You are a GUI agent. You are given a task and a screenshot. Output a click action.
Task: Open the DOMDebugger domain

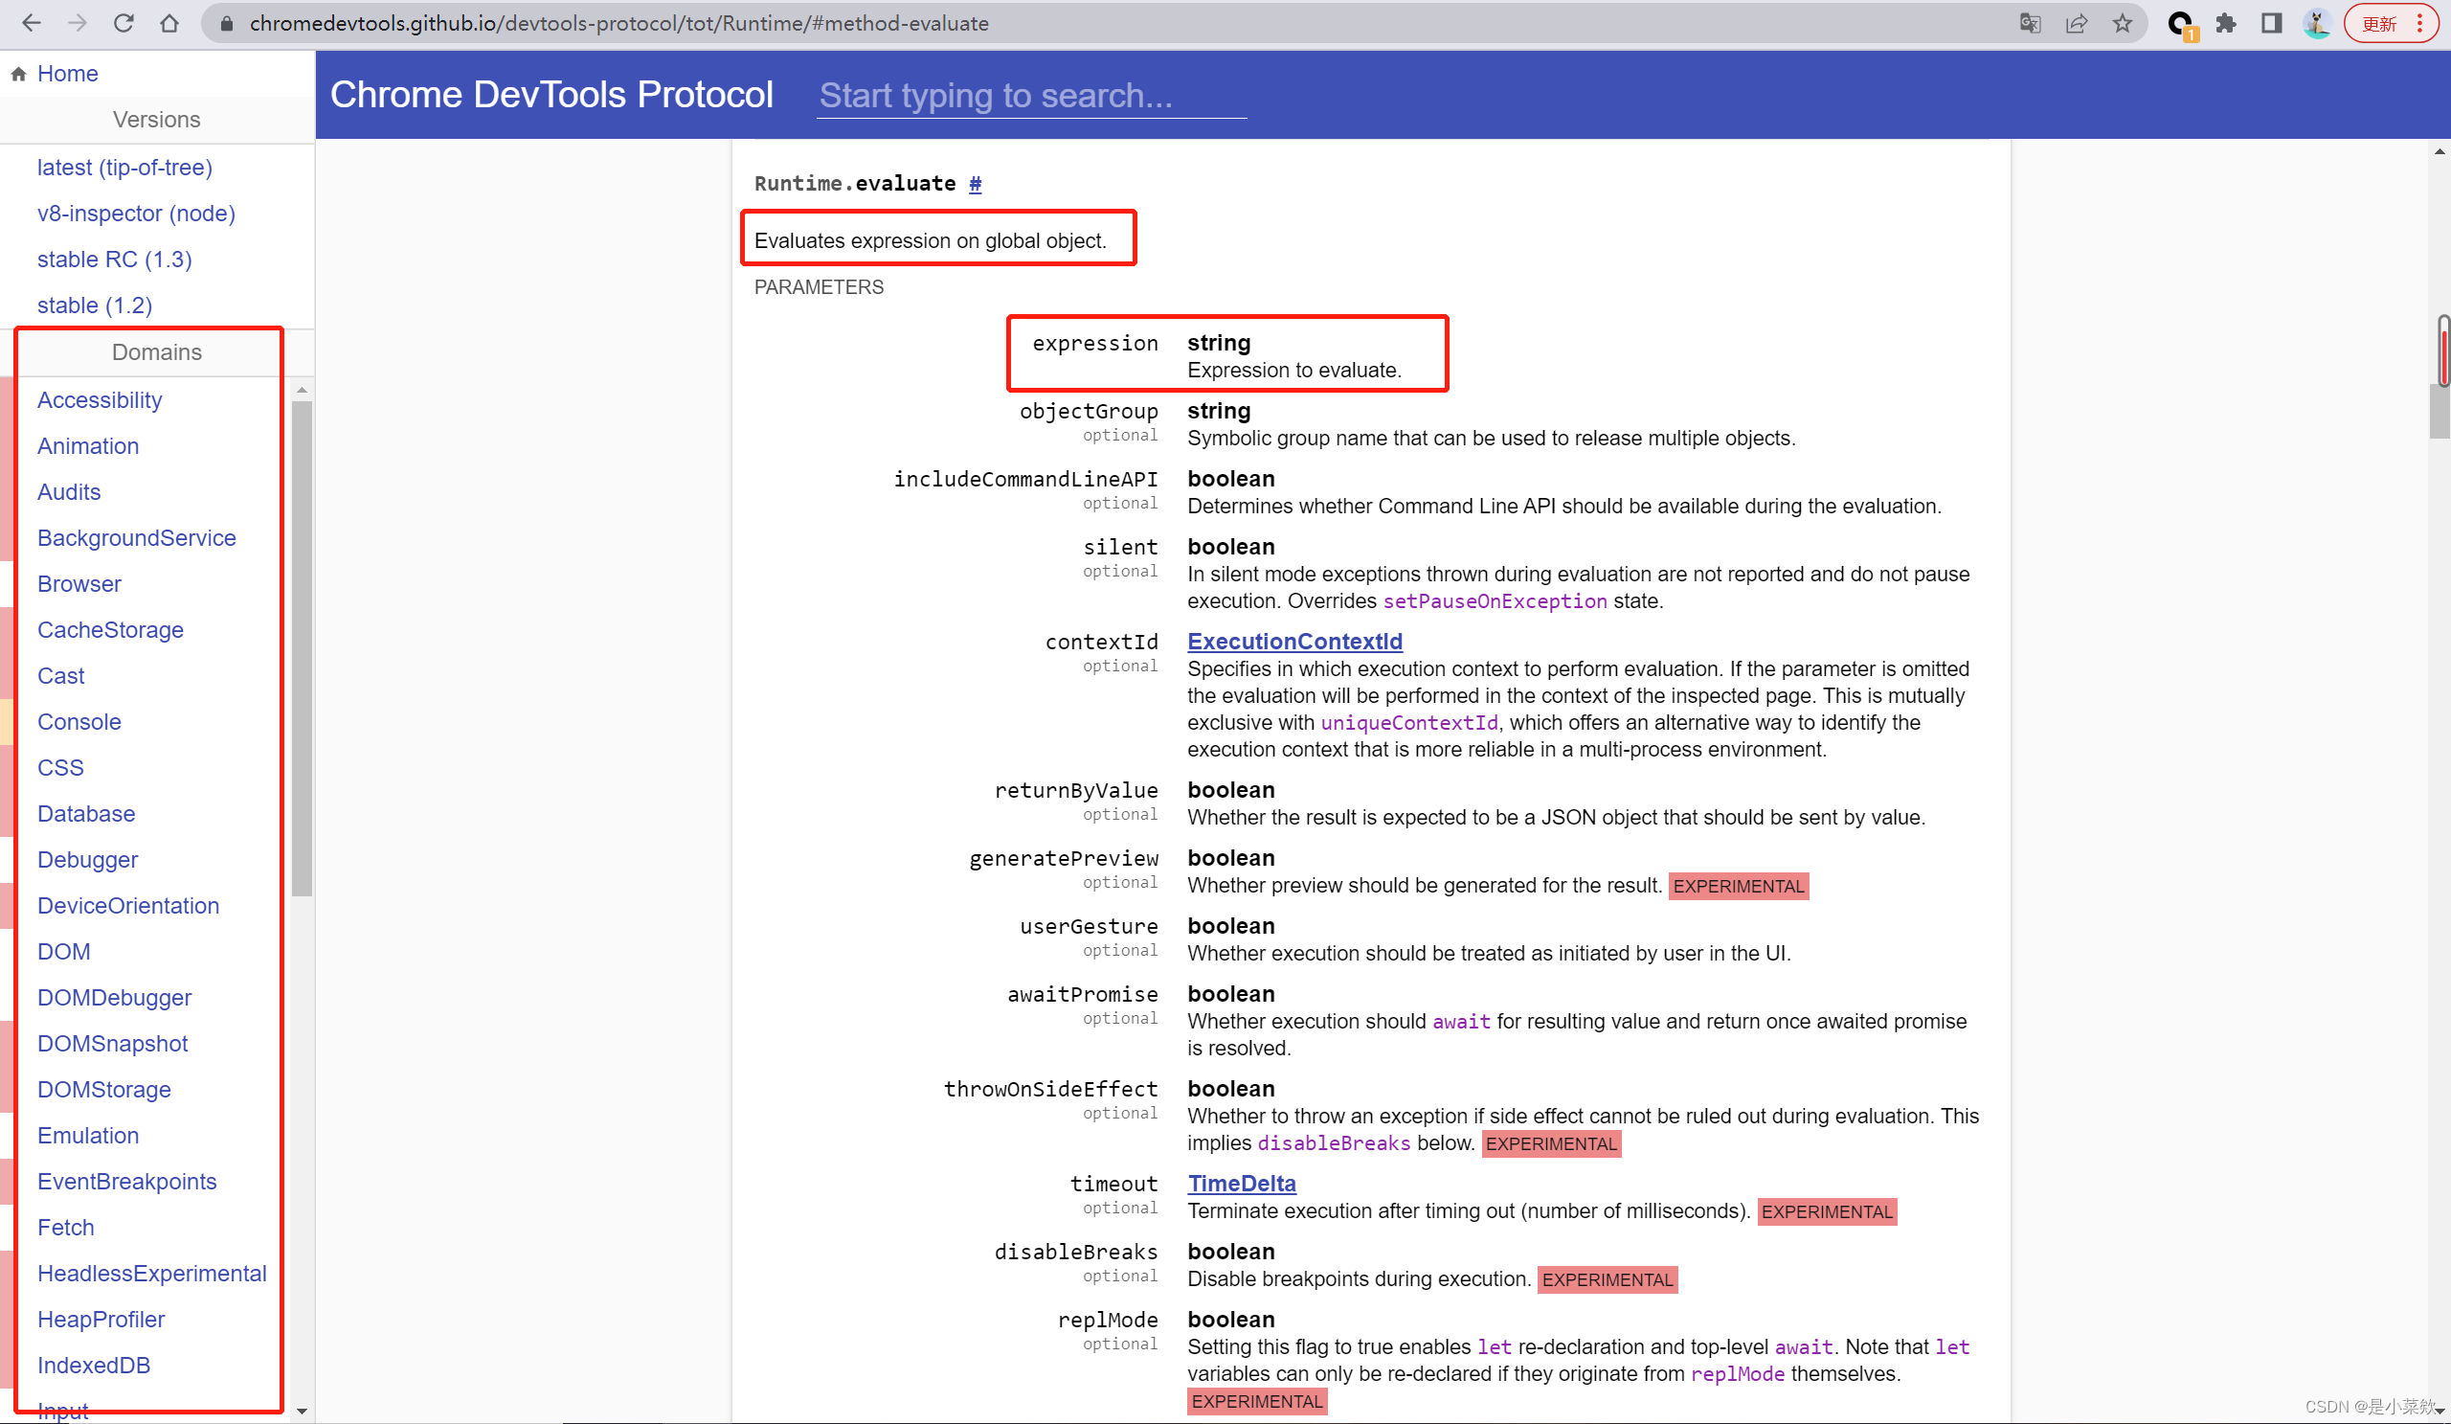[114, 997]
